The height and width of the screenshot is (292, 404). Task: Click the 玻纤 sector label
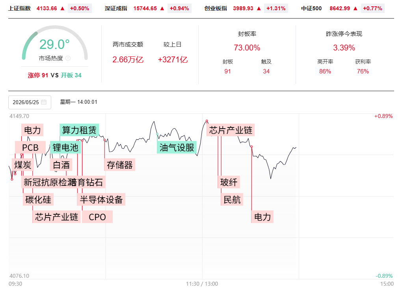pos(229,182)
